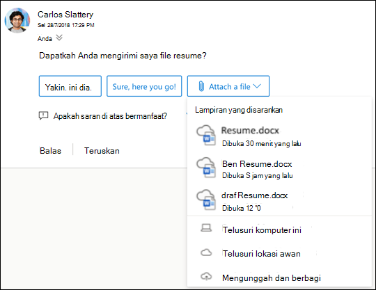The image size is (376, 290).
Task: Attach the Ben Resume.docx suggested file
Action: (x=279, y=168)
